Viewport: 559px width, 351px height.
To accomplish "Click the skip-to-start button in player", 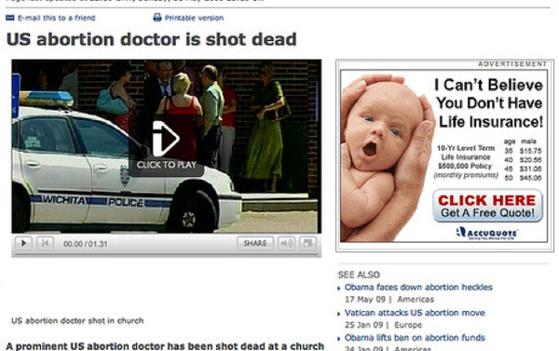I will tap(45, 243).
